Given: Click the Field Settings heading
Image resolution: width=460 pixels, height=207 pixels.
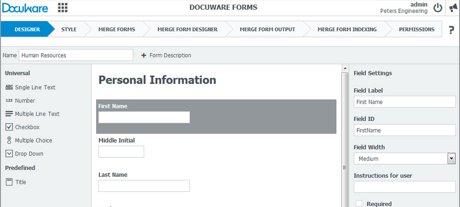Looking at the screenshot, I should coord(373,73).
